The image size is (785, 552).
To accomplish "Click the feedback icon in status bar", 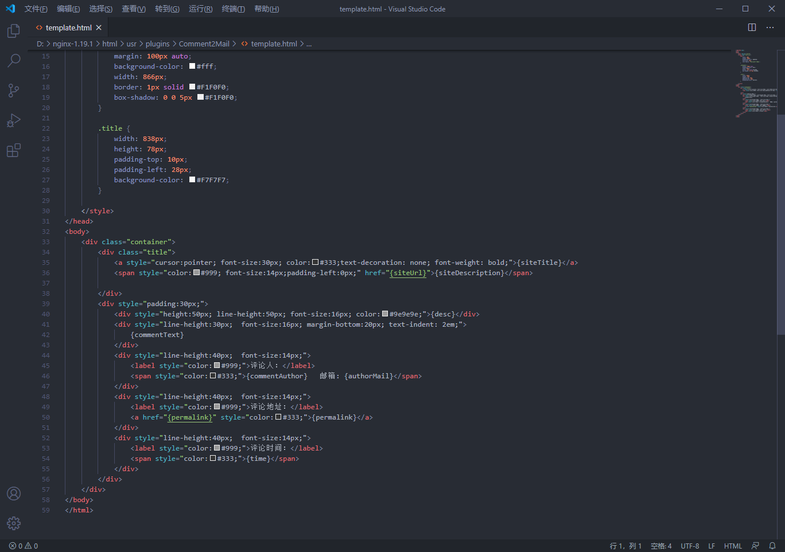I will pos(755,546).
